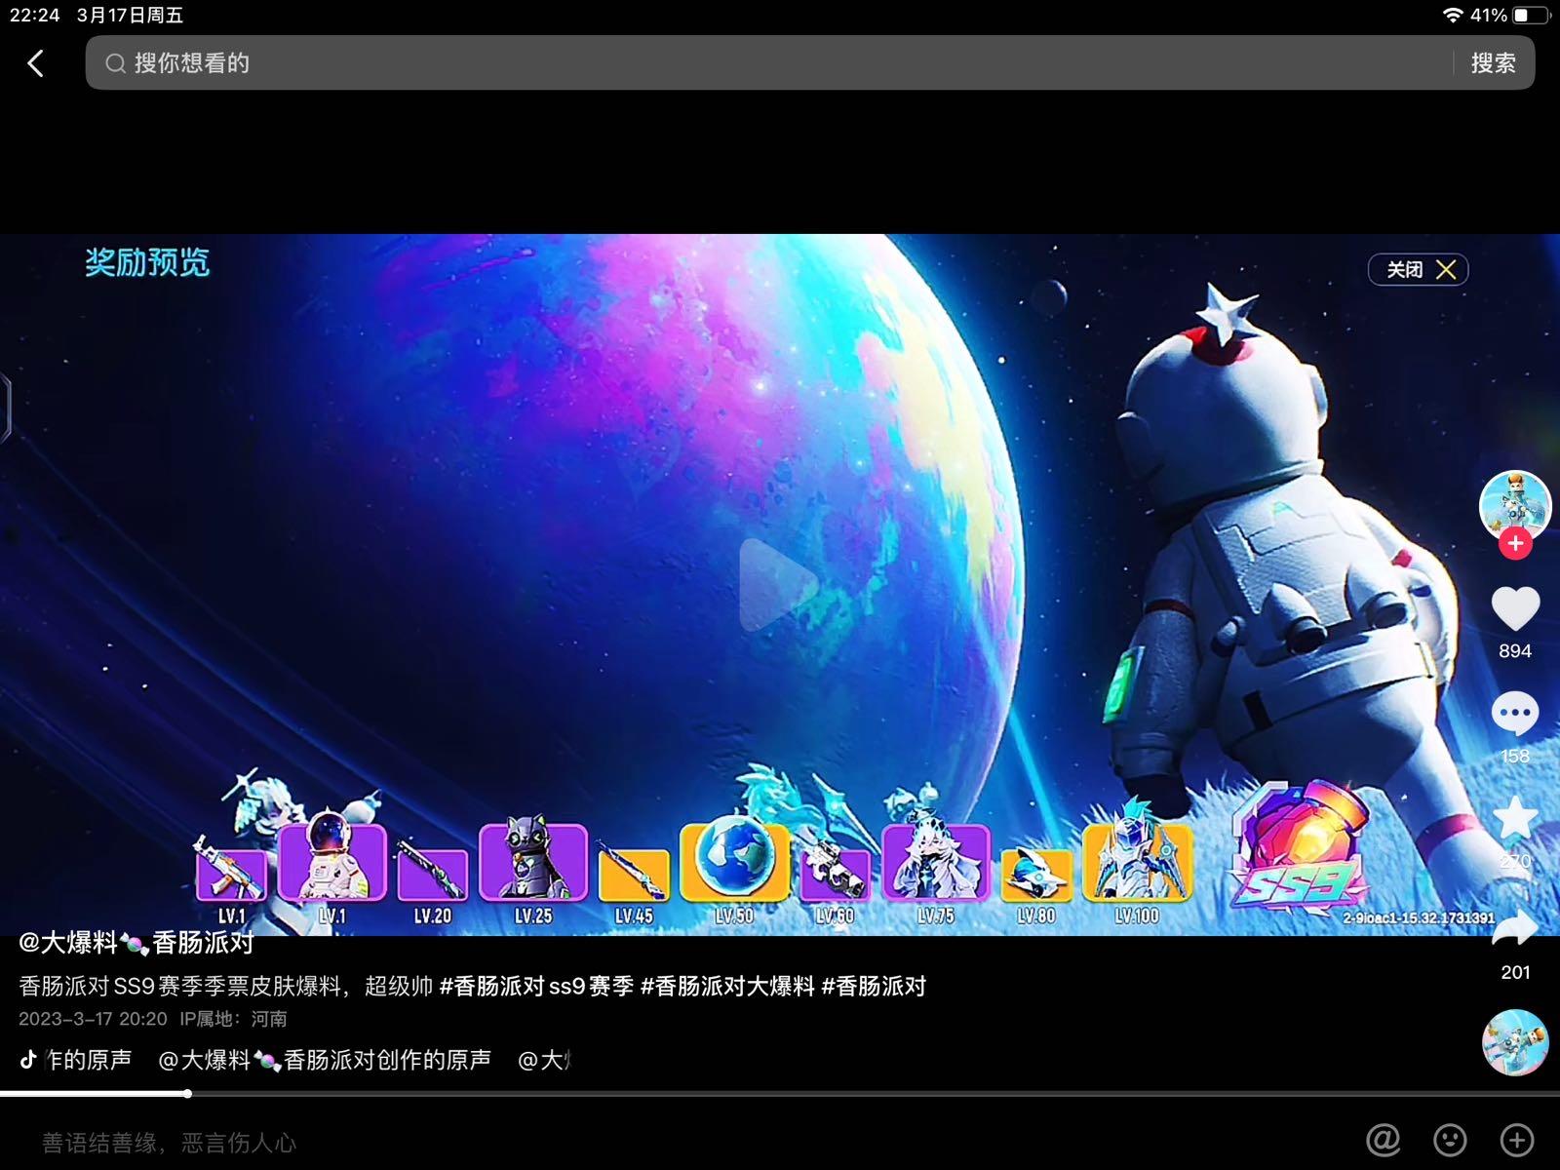Close the reward preview via 关闭
Image resolution: width=1560 pixels, height=1170 pixels.
pyautogui.click(x=1418, y=269)
